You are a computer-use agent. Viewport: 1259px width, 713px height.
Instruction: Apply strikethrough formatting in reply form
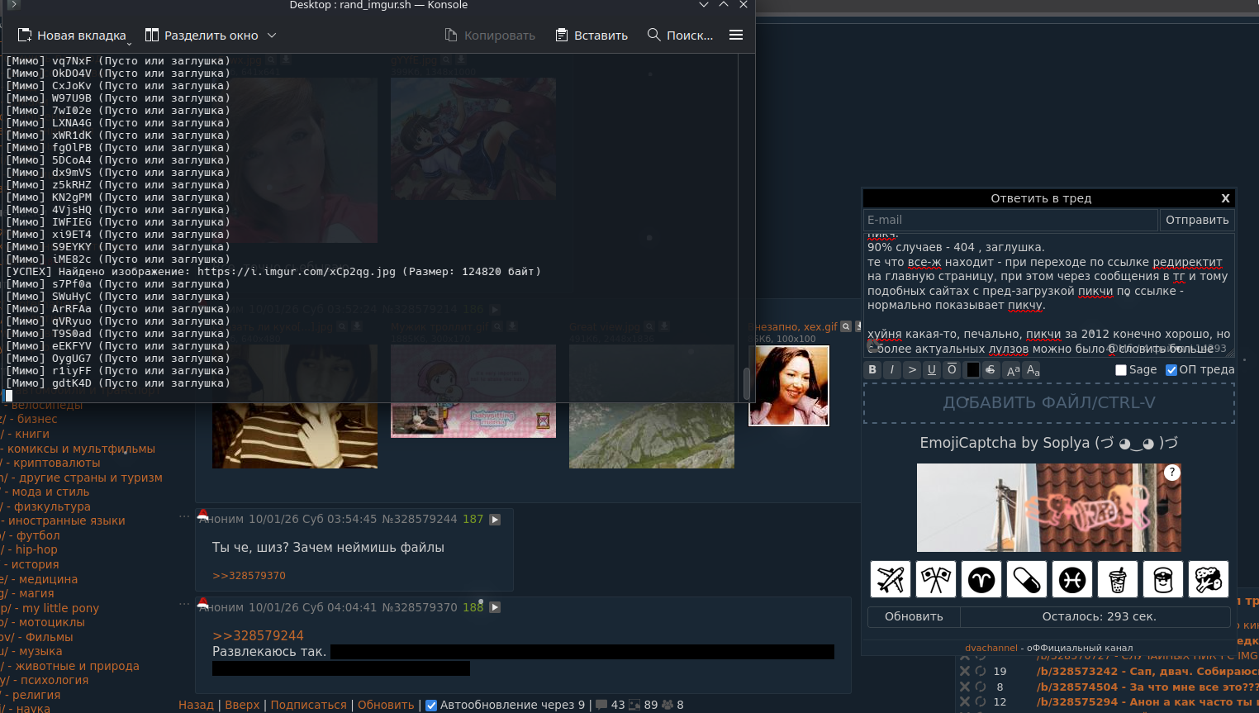coord(991,370)
